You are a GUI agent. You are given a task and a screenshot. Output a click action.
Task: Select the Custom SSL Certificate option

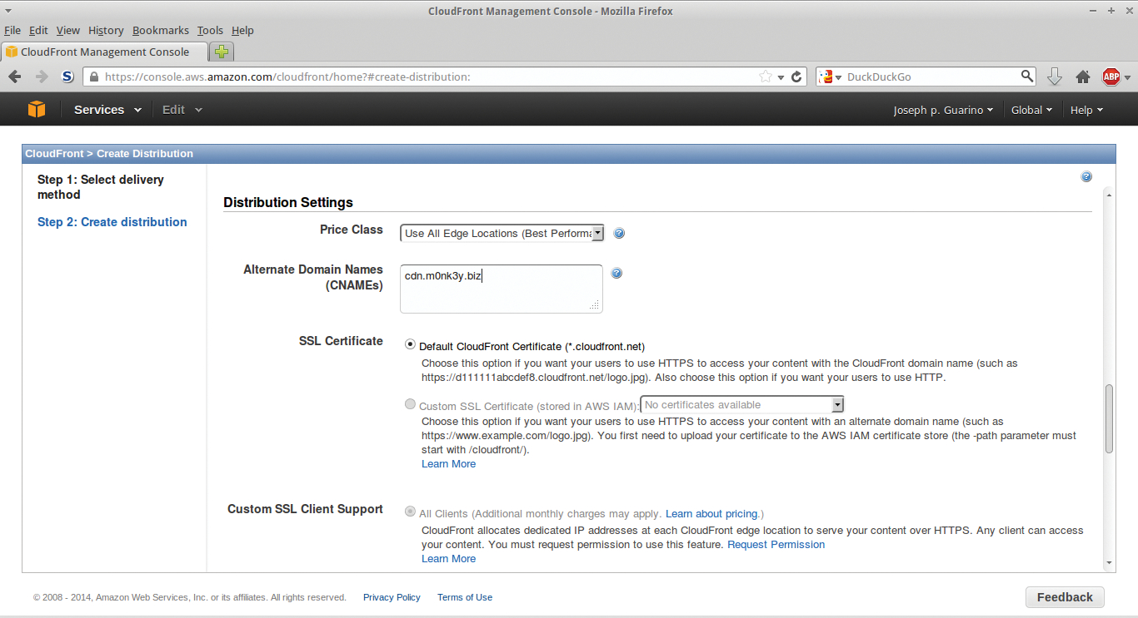[410, 403]
